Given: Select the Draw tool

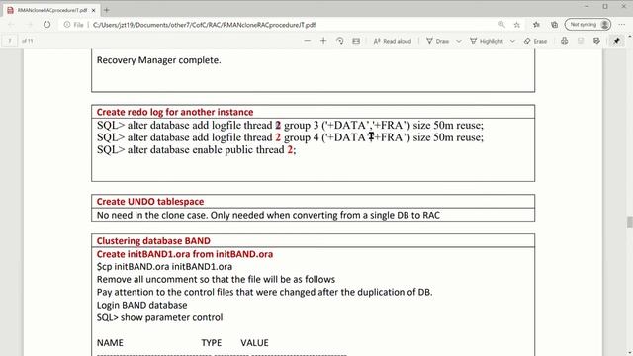Looking at the screenshot, I should coord(437,41).
